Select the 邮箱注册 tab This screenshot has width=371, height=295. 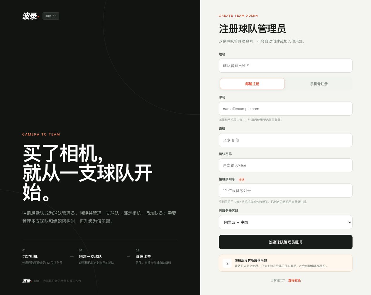pyautogui.click(x=252, y=84)
